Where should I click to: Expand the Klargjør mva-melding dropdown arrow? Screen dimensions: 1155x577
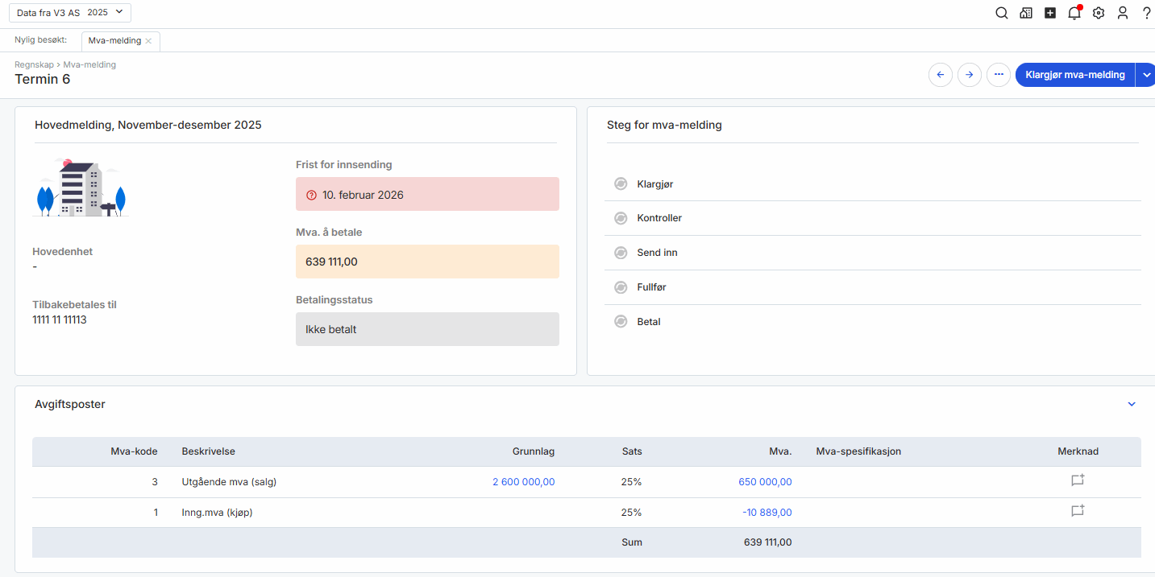tap(1146, 75)
